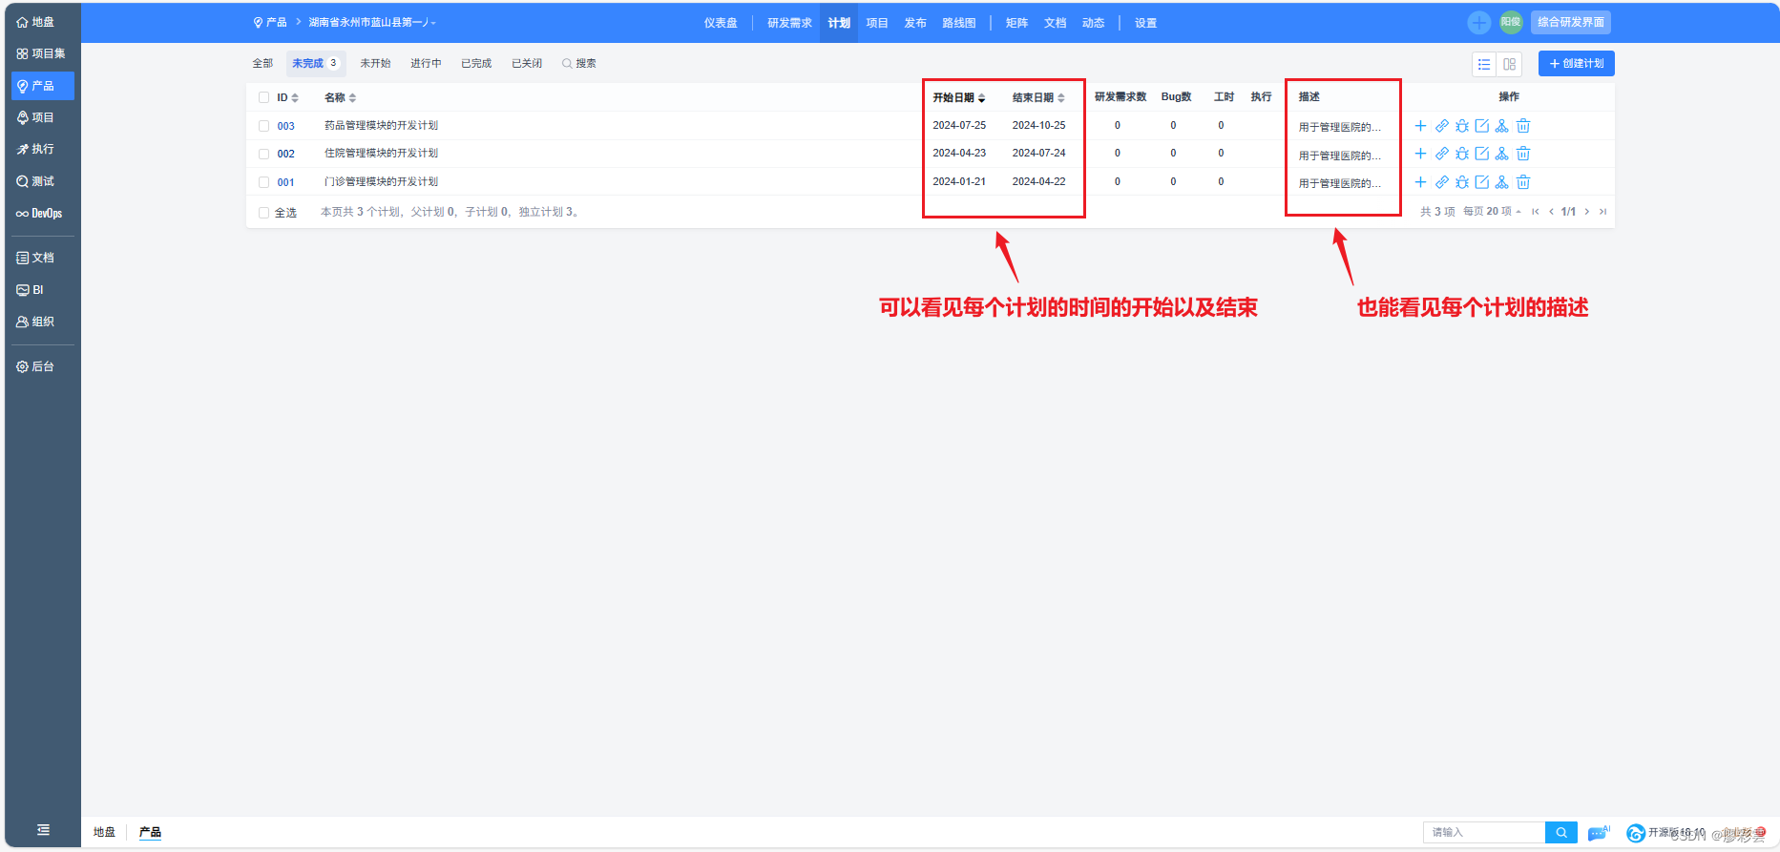Screen dimensions: 1780x852
Task: Open the product switcher 湖南省永州市蓝山县第一
Action: tap(372, 22)
